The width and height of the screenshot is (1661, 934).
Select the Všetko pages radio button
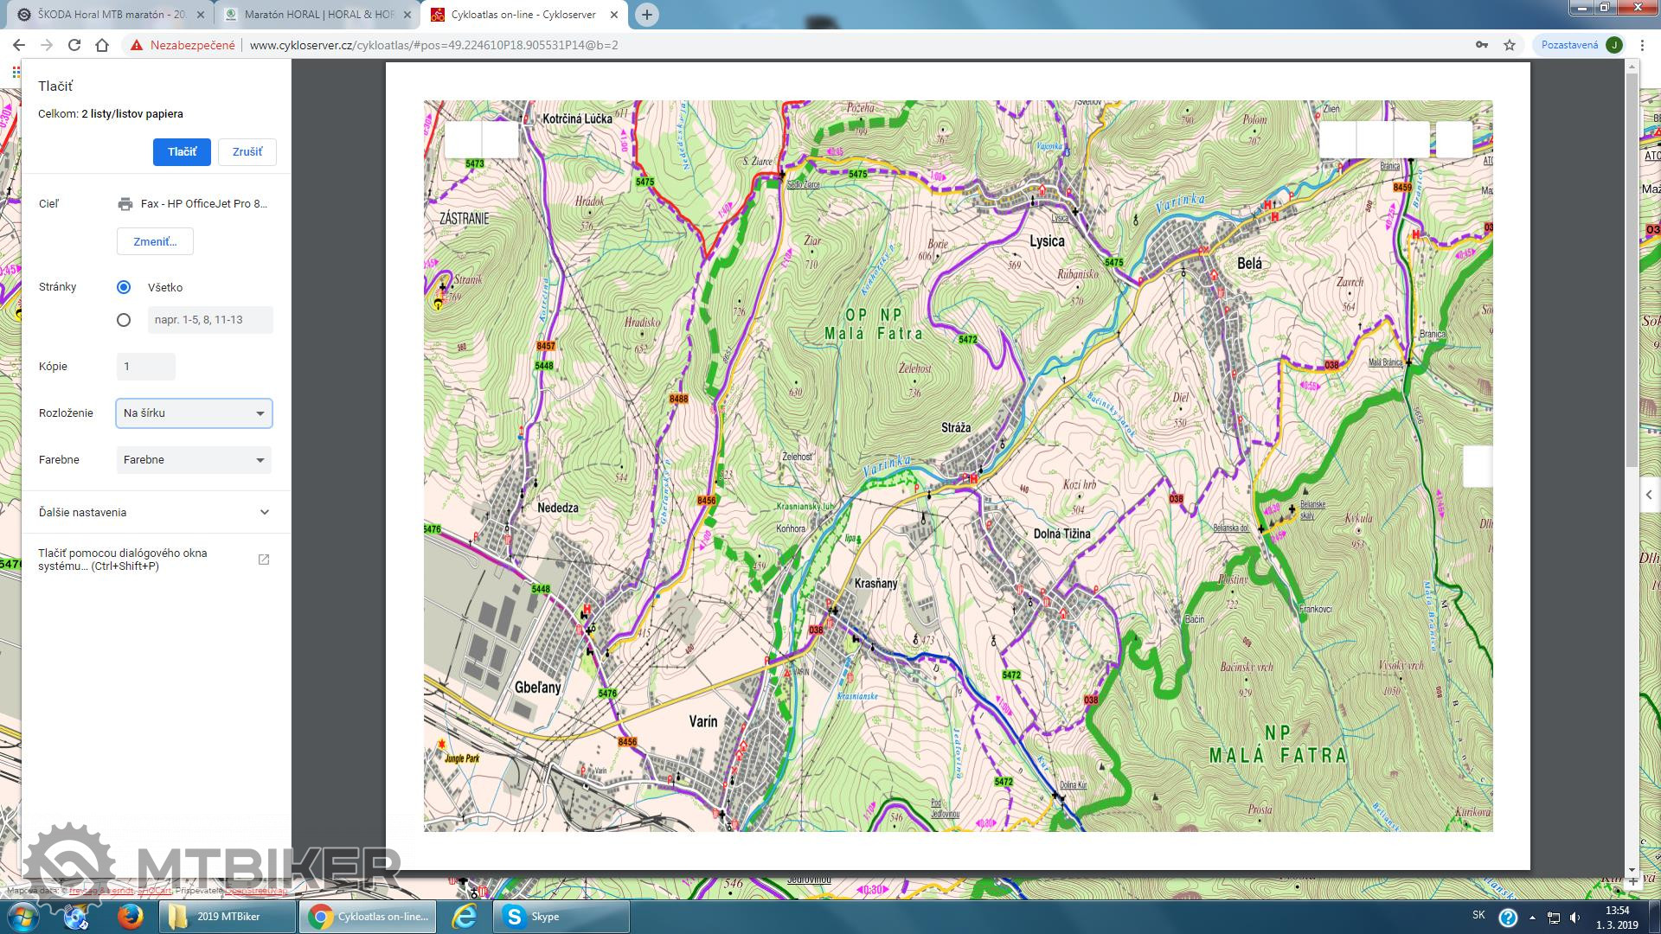coord(124,287)
